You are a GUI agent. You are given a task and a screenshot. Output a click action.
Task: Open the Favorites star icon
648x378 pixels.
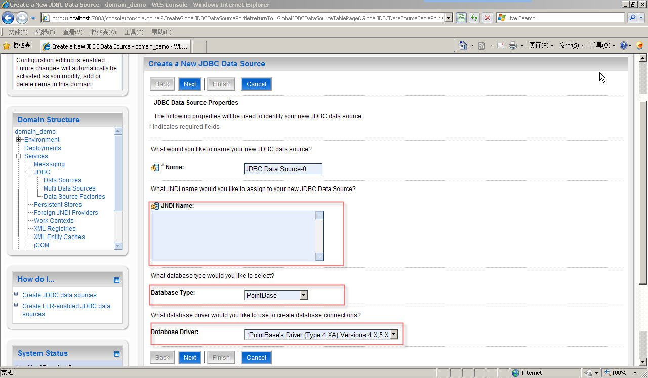pos(7,45)
